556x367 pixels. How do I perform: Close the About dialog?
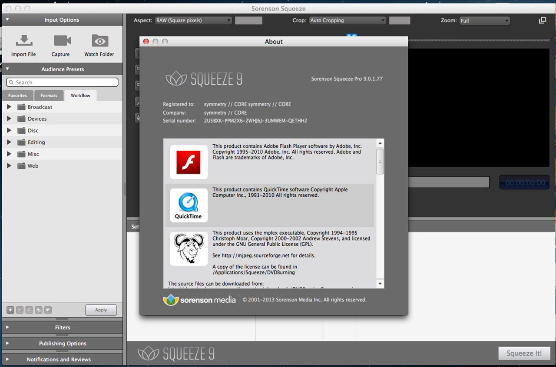point(146,42)
